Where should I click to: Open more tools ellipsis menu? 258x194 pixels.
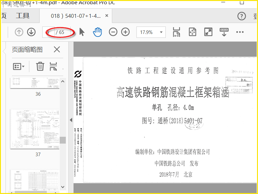[240, 32]
